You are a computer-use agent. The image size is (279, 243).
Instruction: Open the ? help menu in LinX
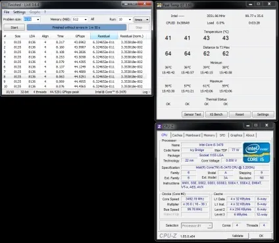click(45, 12)
